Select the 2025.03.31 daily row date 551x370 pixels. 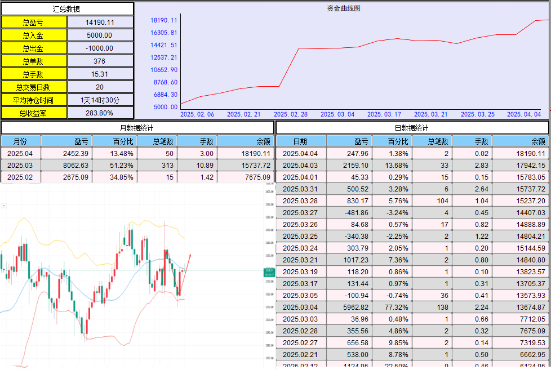(x=300, y=189)
